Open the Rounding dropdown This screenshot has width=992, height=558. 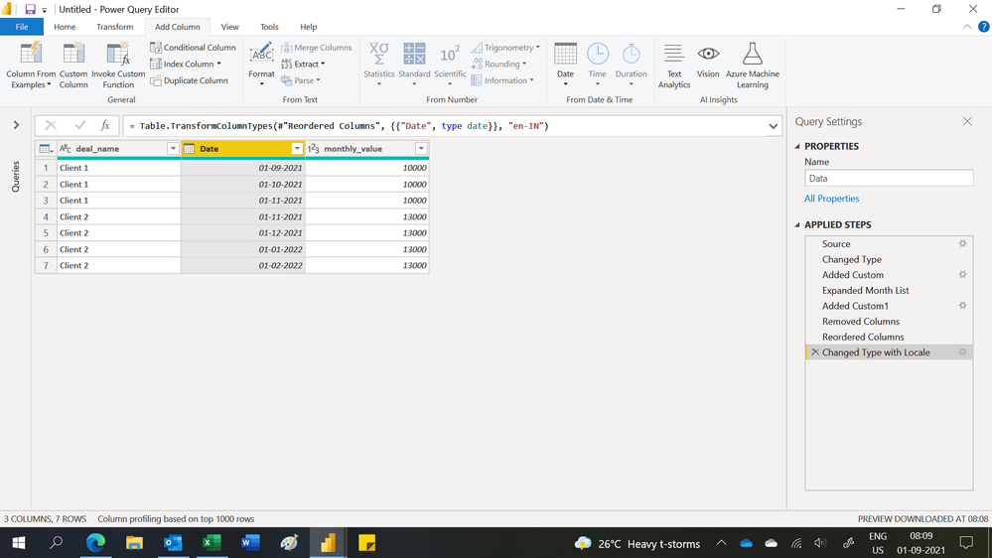(x=498, y=64)
